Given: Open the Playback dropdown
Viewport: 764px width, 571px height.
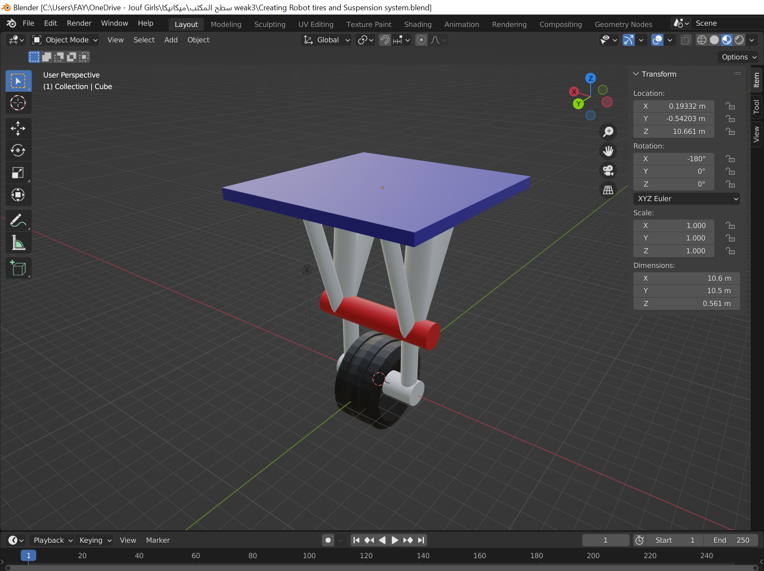Looking at the screenshot, I should click(53, 540).
